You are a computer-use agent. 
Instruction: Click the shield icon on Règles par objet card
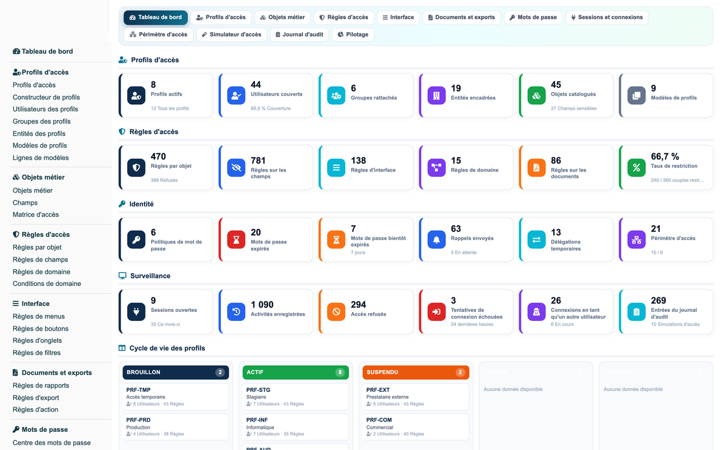click(x=136, y=168)
